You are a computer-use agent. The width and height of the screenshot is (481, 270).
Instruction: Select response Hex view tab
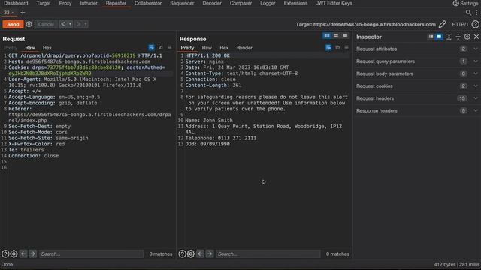[224, 48]
